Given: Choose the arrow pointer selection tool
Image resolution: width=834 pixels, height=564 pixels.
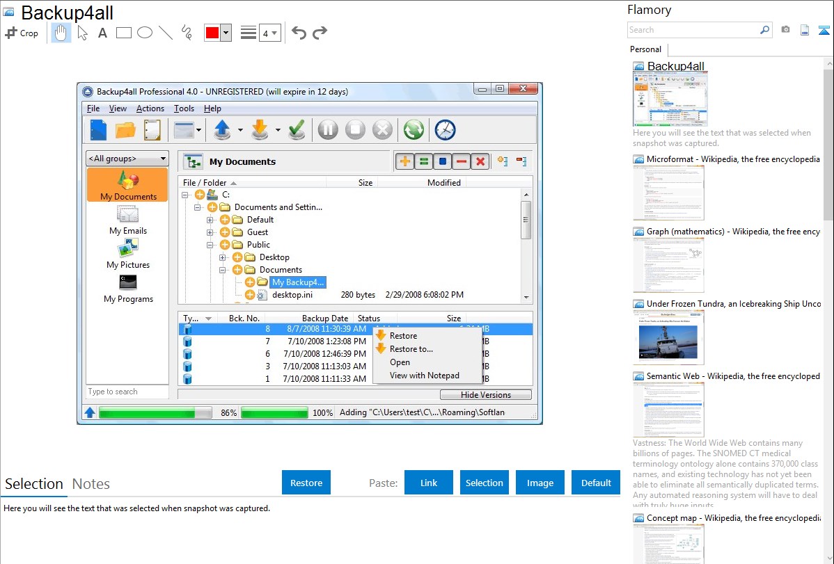Looking at the screenshot, I should [82, 33].
